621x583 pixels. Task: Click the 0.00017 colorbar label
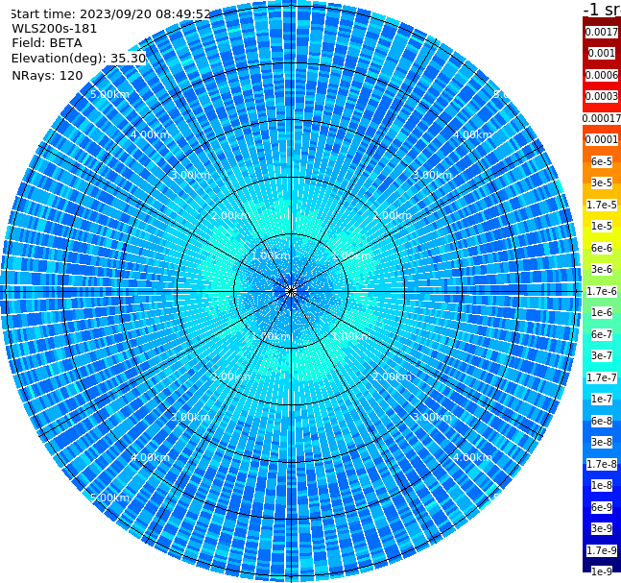[602, 118]
